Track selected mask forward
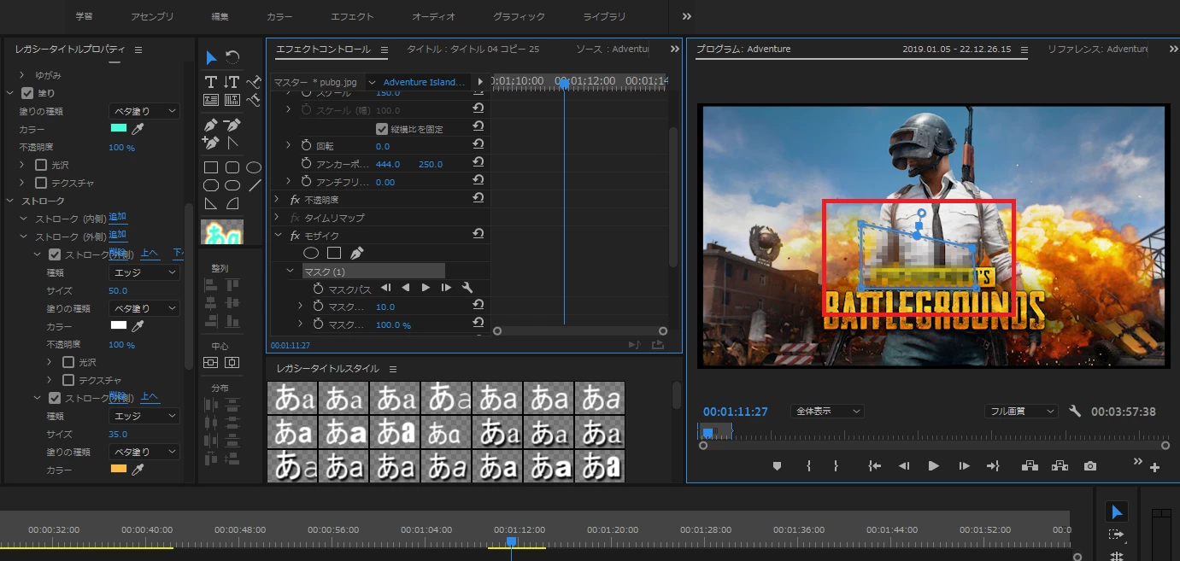Image resolution: width=1180 pixels, height=561 pixels. [x=426, y=289]
